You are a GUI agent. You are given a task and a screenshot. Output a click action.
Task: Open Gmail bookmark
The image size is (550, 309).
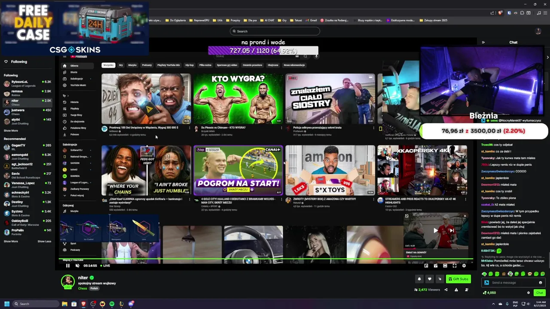click(311, 20)
